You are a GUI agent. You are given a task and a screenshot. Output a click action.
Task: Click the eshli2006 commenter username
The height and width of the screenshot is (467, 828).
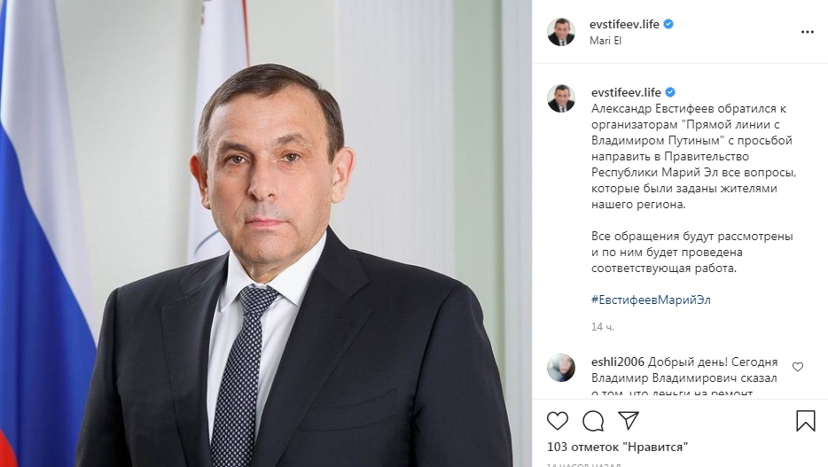pyautogui.click(x=618, y=362)
